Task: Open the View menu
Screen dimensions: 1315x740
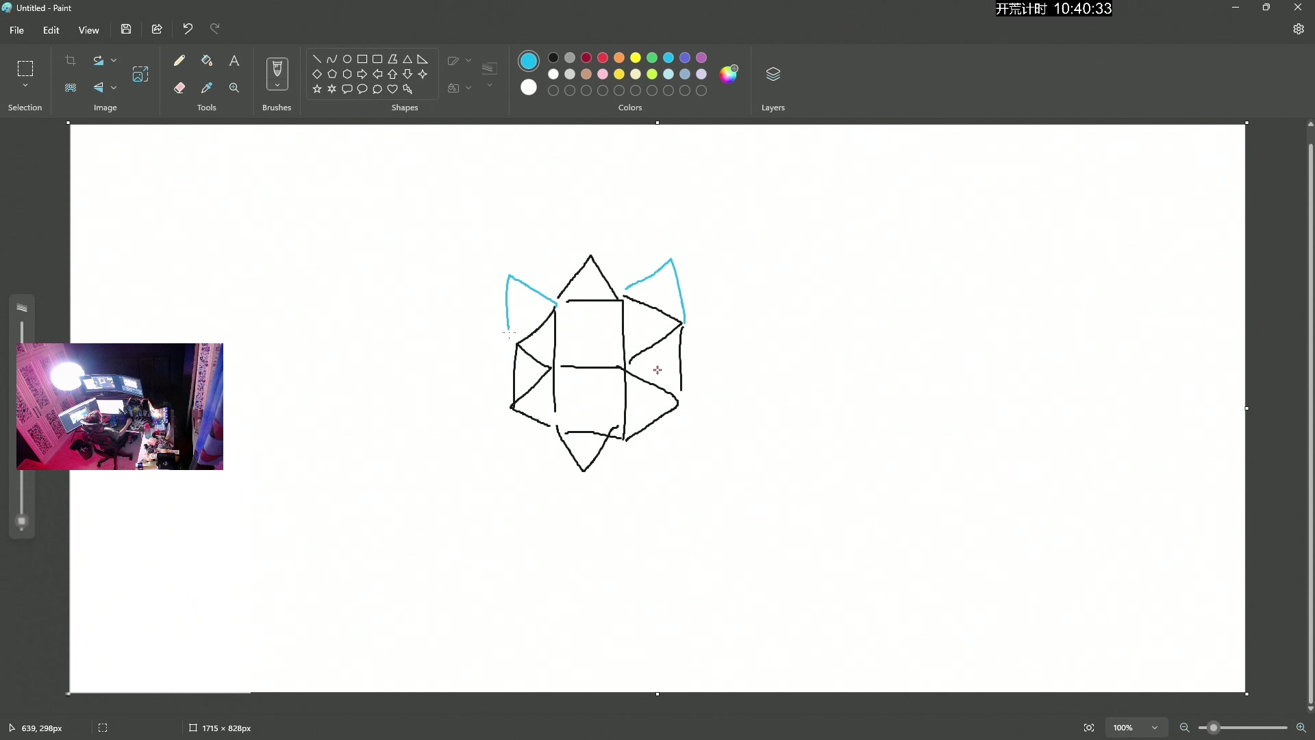Action: (x=88, y=30)
